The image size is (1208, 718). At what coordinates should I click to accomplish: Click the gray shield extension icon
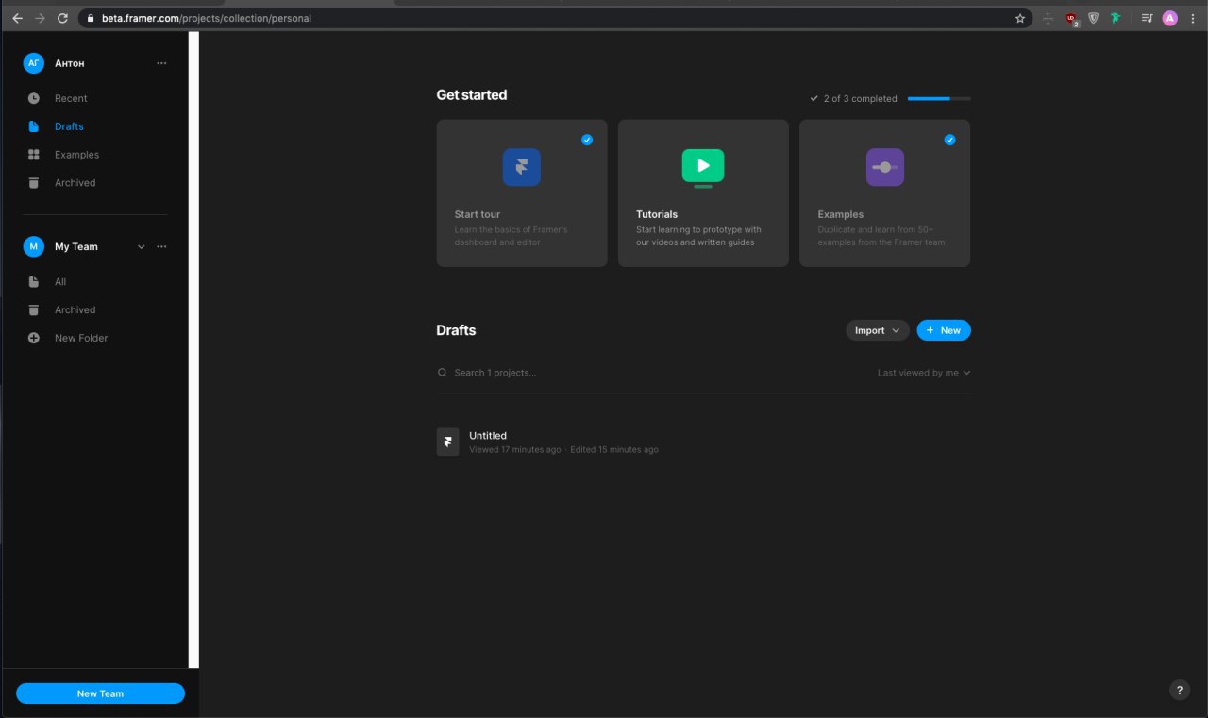coord(1094,18)
